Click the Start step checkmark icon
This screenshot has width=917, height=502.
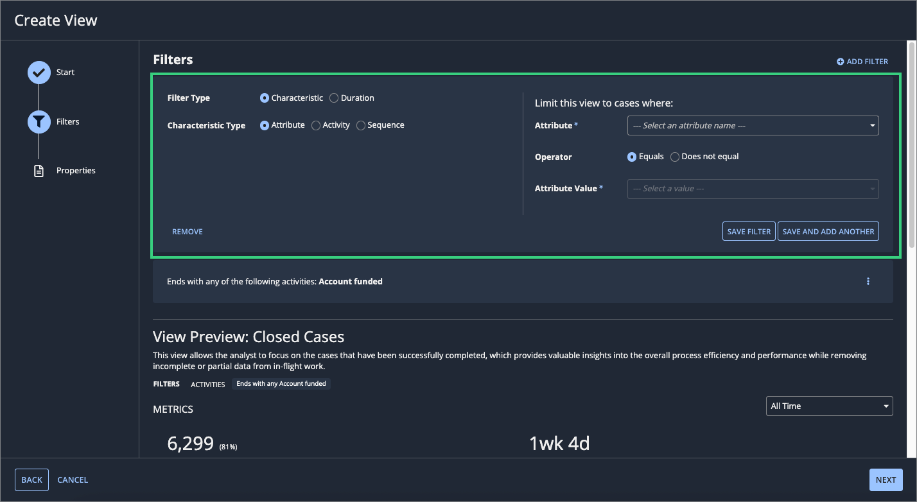click(39, 73)
